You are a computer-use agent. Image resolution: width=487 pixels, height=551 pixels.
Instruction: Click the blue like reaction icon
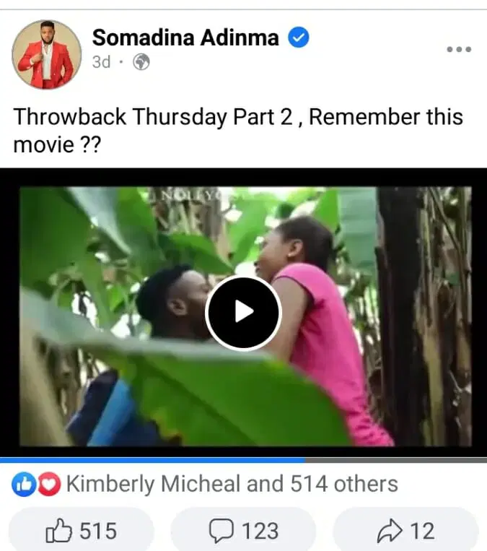[24, 485]
